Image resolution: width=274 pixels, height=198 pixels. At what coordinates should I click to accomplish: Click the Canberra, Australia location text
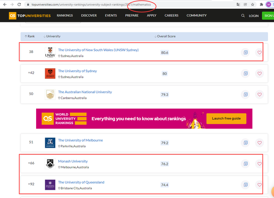pyautogui.click(x=74, y=98)
